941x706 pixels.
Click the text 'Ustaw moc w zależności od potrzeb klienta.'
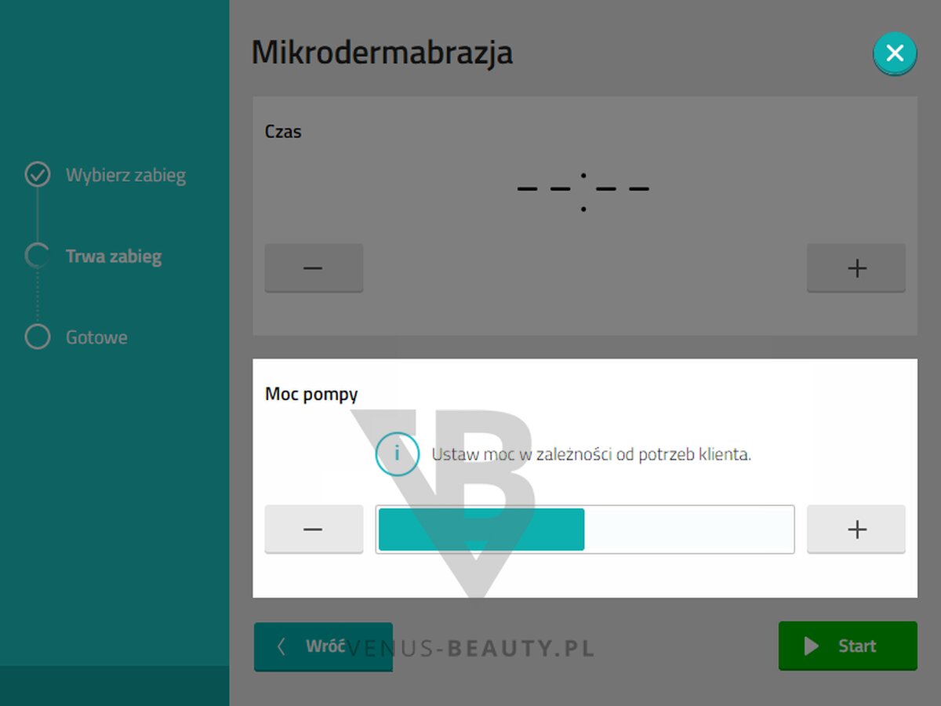point(591,454)
